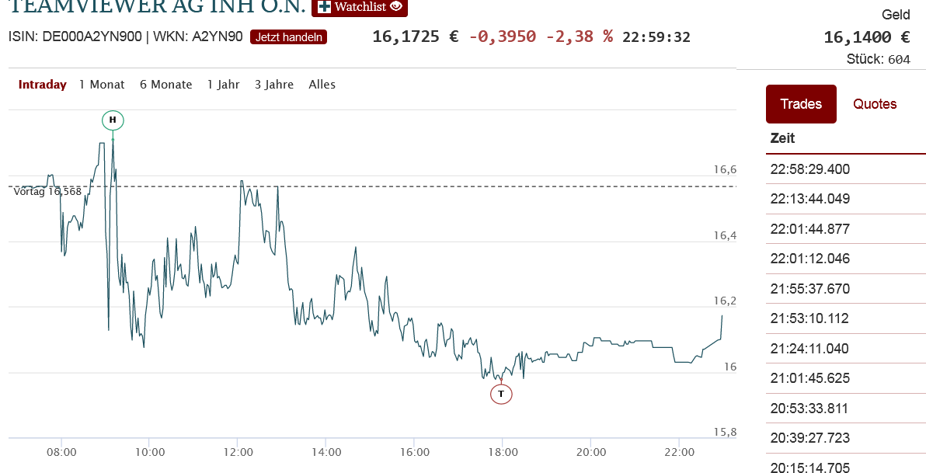Click the plus icon on Watchlist button
926x473 pixels.
[324, 6]
